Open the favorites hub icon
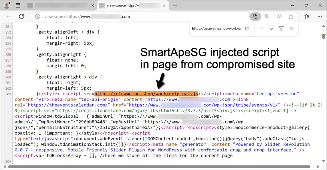327x170 pixels. coord(307,16)
